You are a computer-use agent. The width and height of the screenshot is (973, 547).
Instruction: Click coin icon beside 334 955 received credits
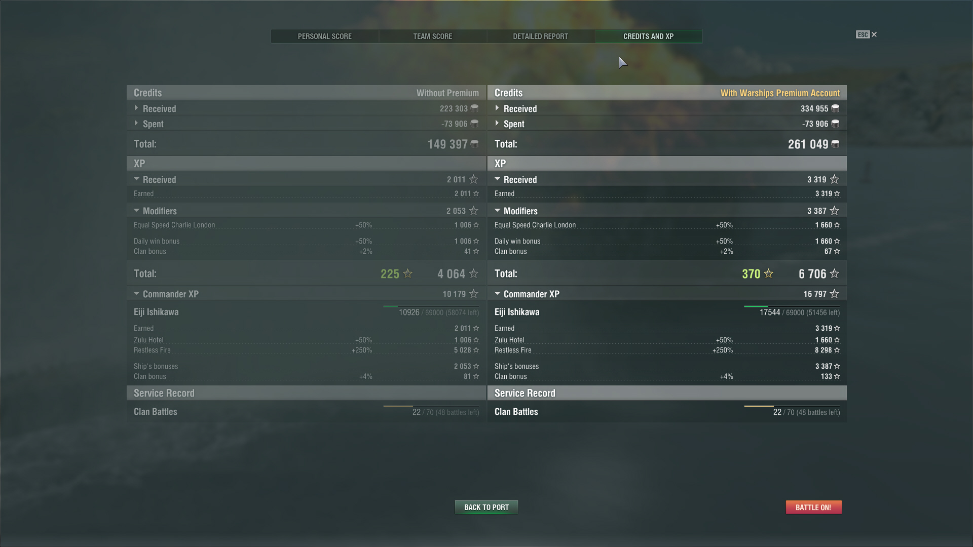click(x=835, y=108)
